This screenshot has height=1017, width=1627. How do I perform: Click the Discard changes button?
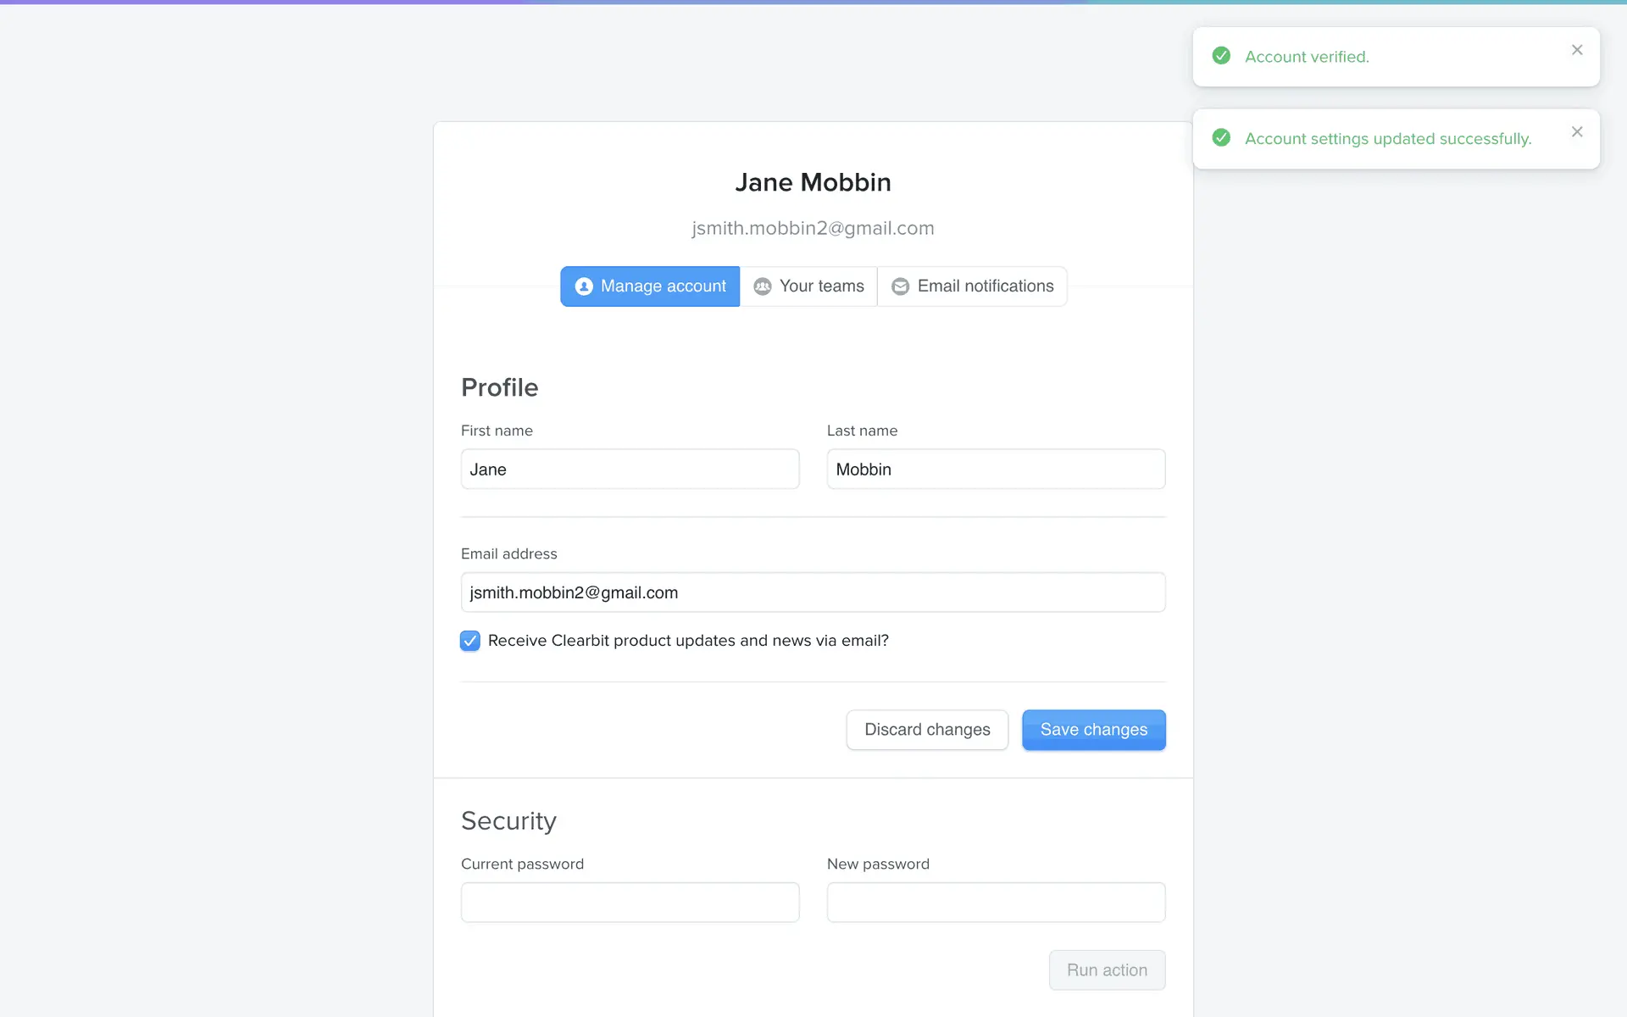927,730
